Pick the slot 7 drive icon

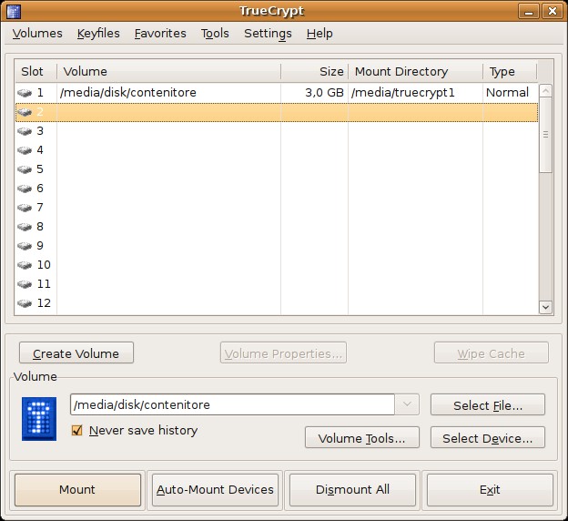pyautogui.click(x=25, y=208)
